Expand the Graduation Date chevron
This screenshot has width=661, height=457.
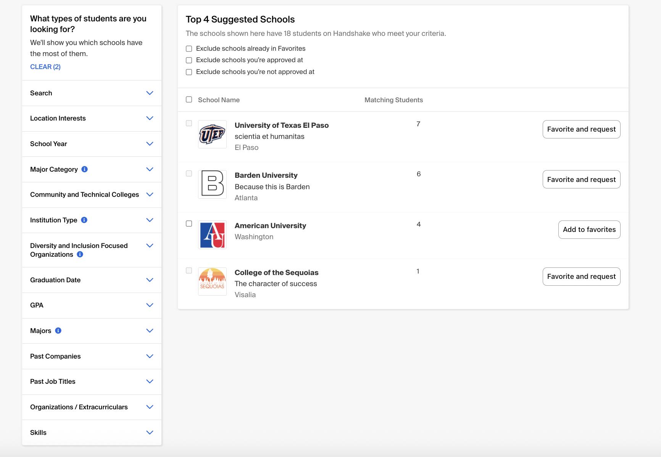[150, 280]
